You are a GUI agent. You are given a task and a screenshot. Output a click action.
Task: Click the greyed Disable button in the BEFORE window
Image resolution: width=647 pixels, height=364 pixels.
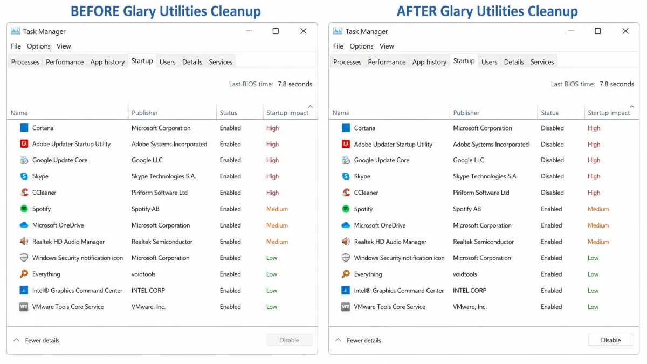(x=289, y=340)
